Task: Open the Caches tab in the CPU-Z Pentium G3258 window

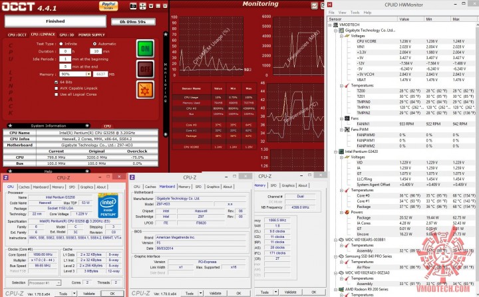Action: pos(24,187)
